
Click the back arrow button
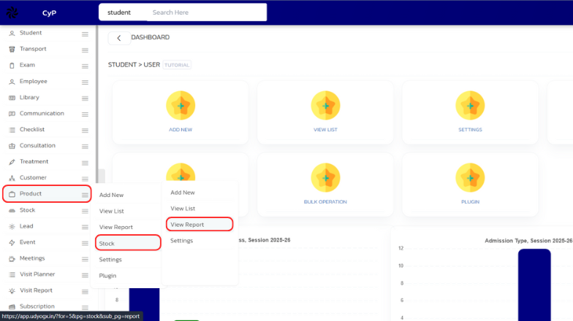click(x=119, y=38)
